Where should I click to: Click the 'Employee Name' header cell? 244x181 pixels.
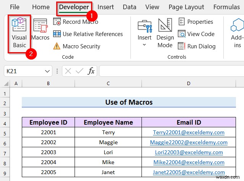click(108, 122)
